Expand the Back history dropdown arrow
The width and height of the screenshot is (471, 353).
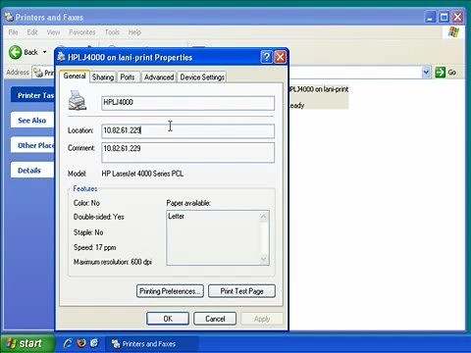pyautogui.click(x=45, y=52)
